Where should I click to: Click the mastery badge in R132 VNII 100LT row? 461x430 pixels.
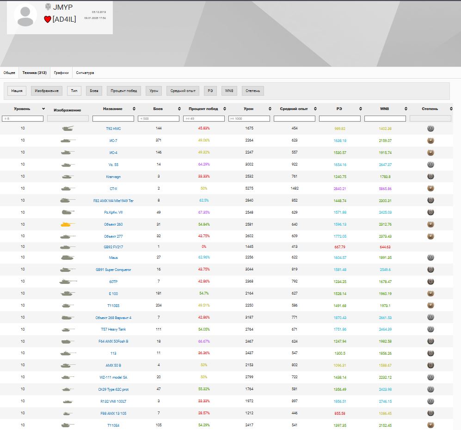[x=430, y=401]
